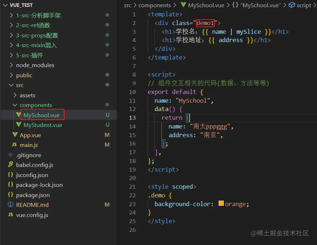Screen dimensions: 317x245
Task: Open MyStudent.vue in the explorer
Action: tap(43, 125)
